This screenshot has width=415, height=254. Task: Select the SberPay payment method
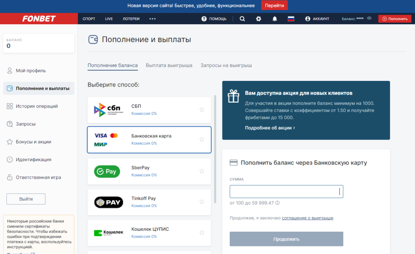[x=149, y=171]
